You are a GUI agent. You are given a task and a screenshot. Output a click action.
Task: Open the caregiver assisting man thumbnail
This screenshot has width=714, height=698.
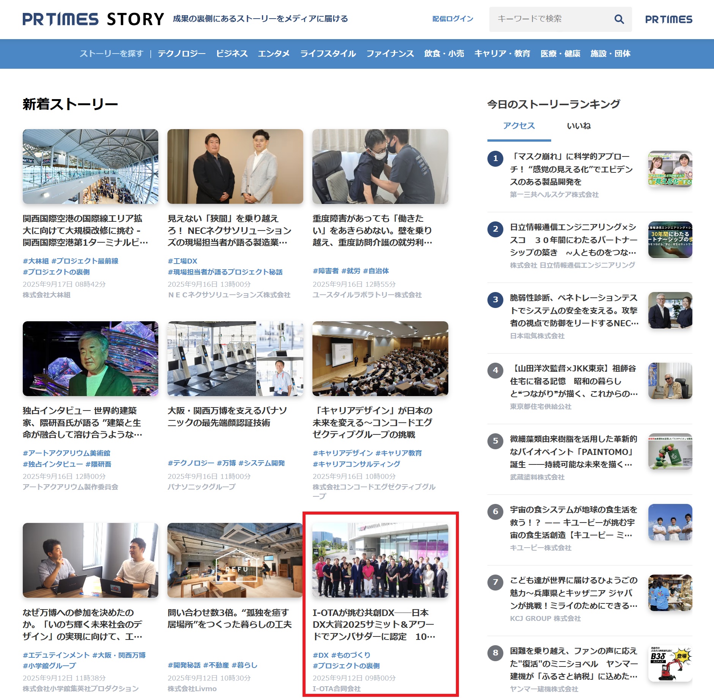point(380,166)
